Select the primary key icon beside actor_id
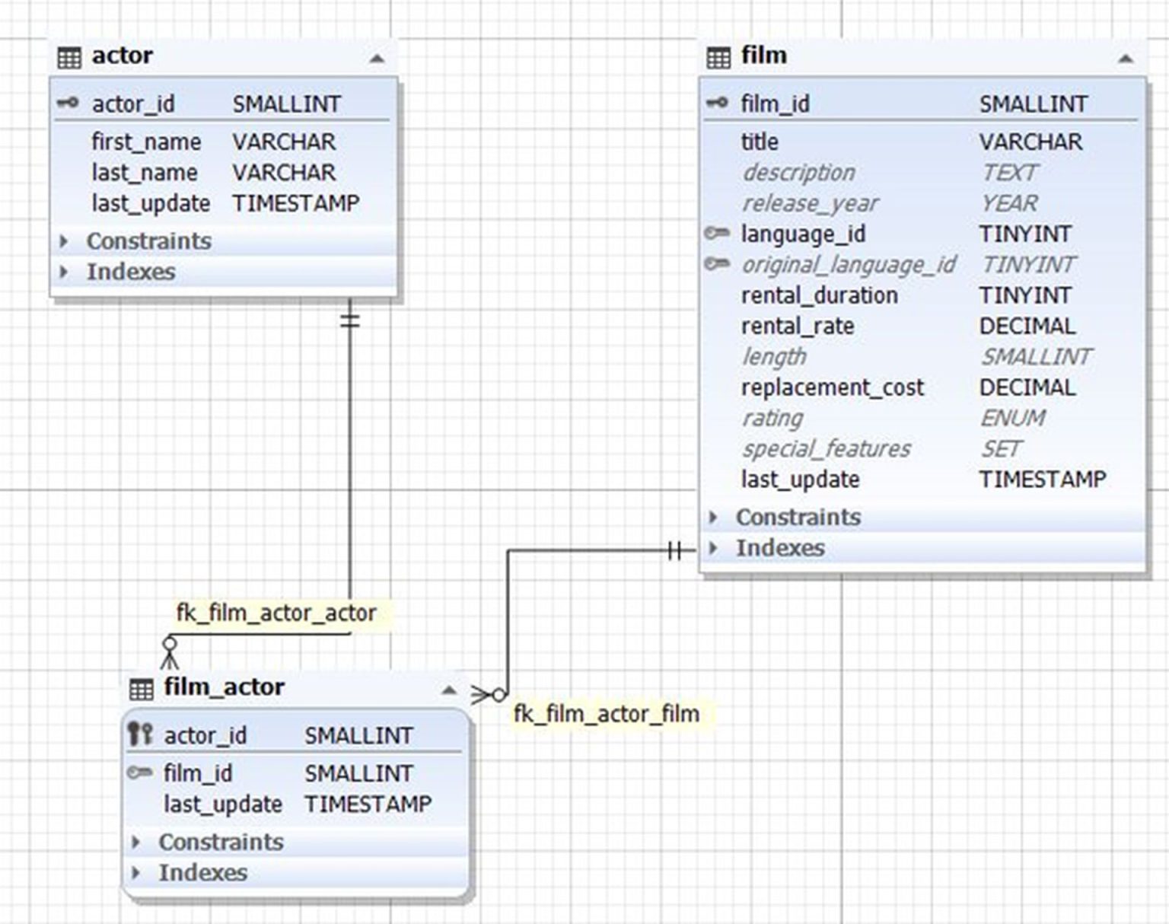 tap(68, 104)
